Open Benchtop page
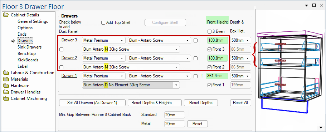 click(26, 54)
